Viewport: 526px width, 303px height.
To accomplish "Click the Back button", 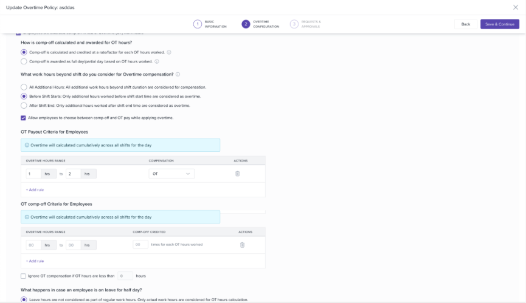I will [x=466, y=24].
